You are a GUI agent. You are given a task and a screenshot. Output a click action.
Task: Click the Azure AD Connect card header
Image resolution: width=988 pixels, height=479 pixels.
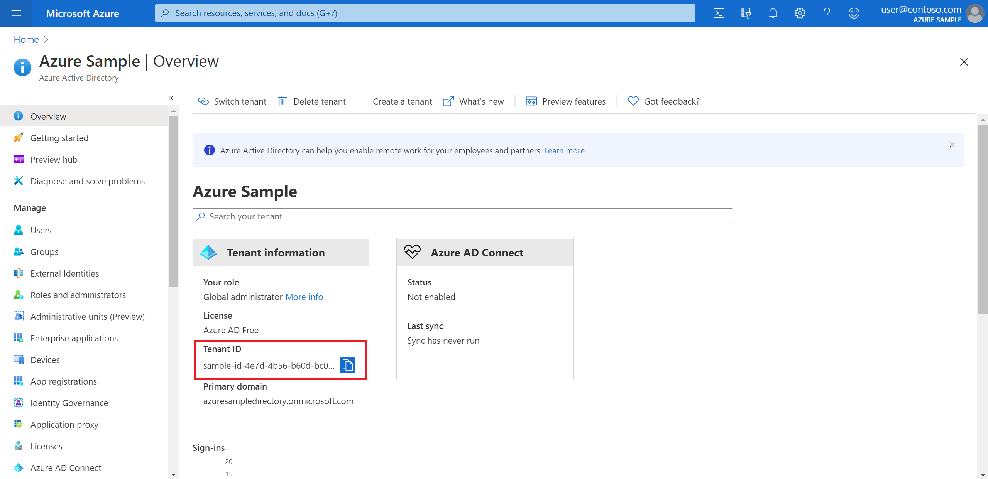click(x=485, y=252)
